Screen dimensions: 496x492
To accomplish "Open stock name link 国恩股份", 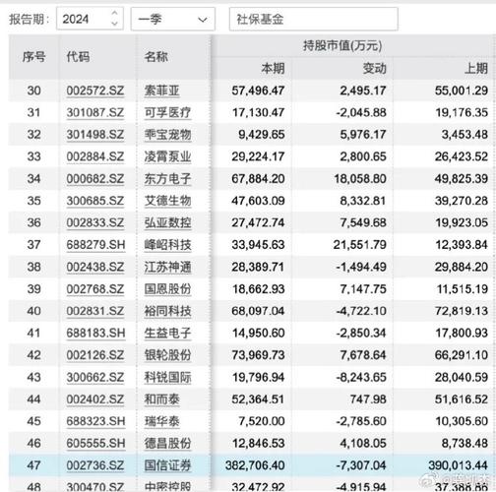I will pos(167,289).
